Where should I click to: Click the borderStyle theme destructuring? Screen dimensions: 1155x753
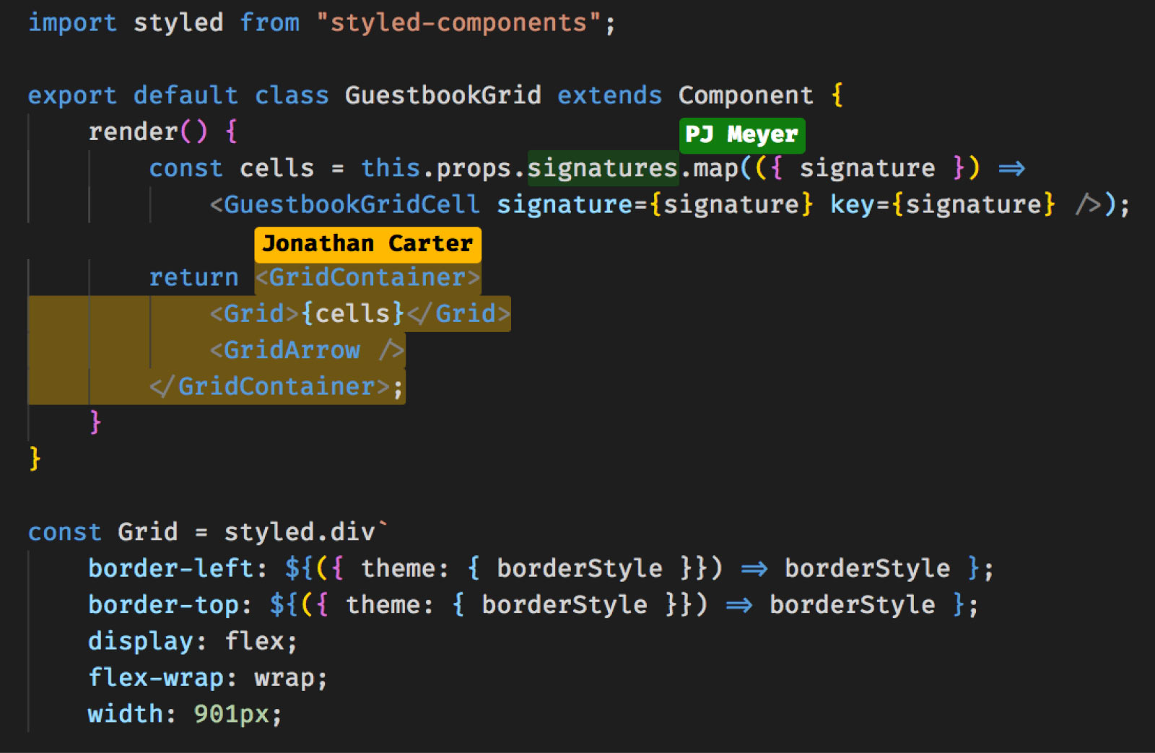pos(577,568)
